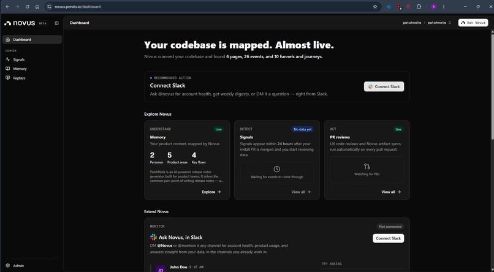Open the patchnote workspace switcher dropdown
The height and width of the screenshot is (272, 494).
439,23
